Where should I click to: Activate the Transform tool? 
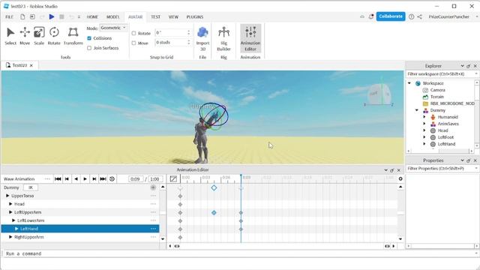(x=73, y=36)
